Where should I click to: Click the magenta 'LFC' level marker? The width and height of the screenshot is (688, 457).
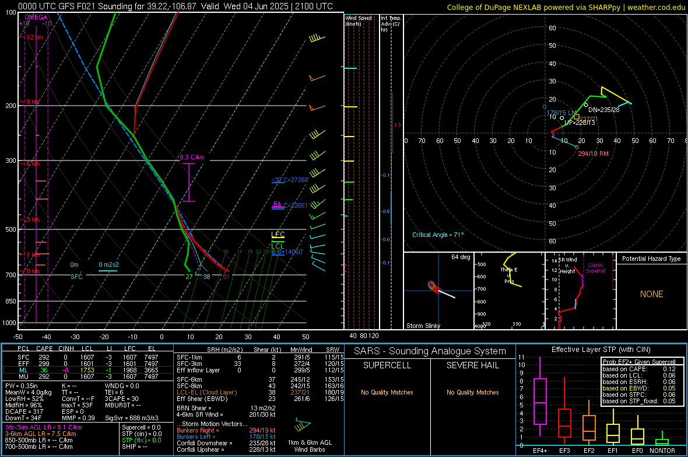click(x=278, y=235)
